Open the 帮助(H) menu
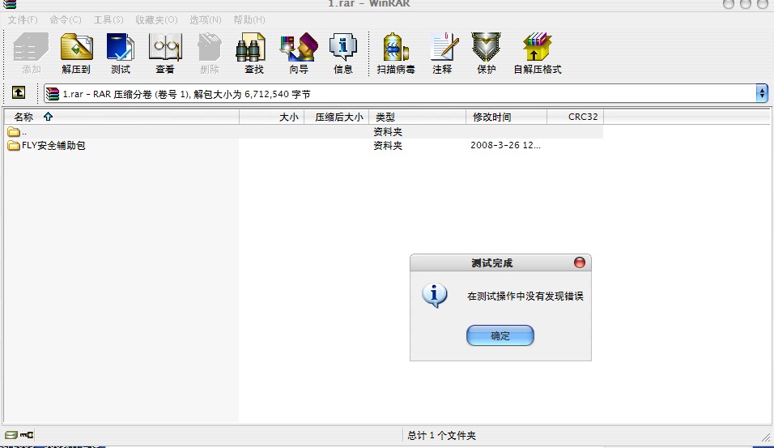 point(249,19)
